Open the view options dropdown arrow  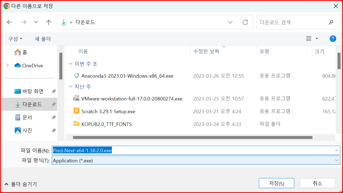coord(317,39)
